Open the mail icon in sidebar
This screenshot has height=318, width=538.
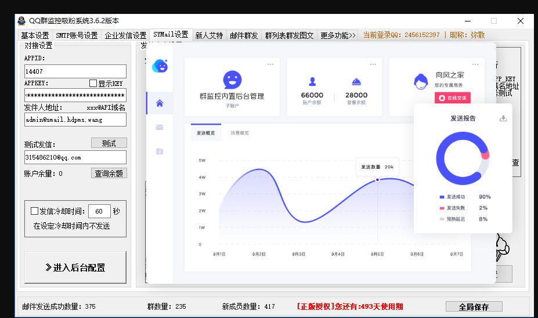pos(160,127)
